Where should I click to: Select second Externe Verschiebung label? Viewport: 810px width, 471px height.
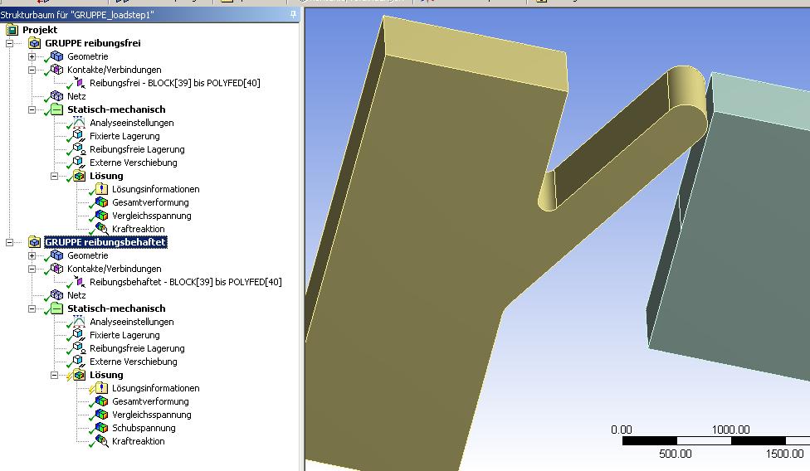[134, 362]
